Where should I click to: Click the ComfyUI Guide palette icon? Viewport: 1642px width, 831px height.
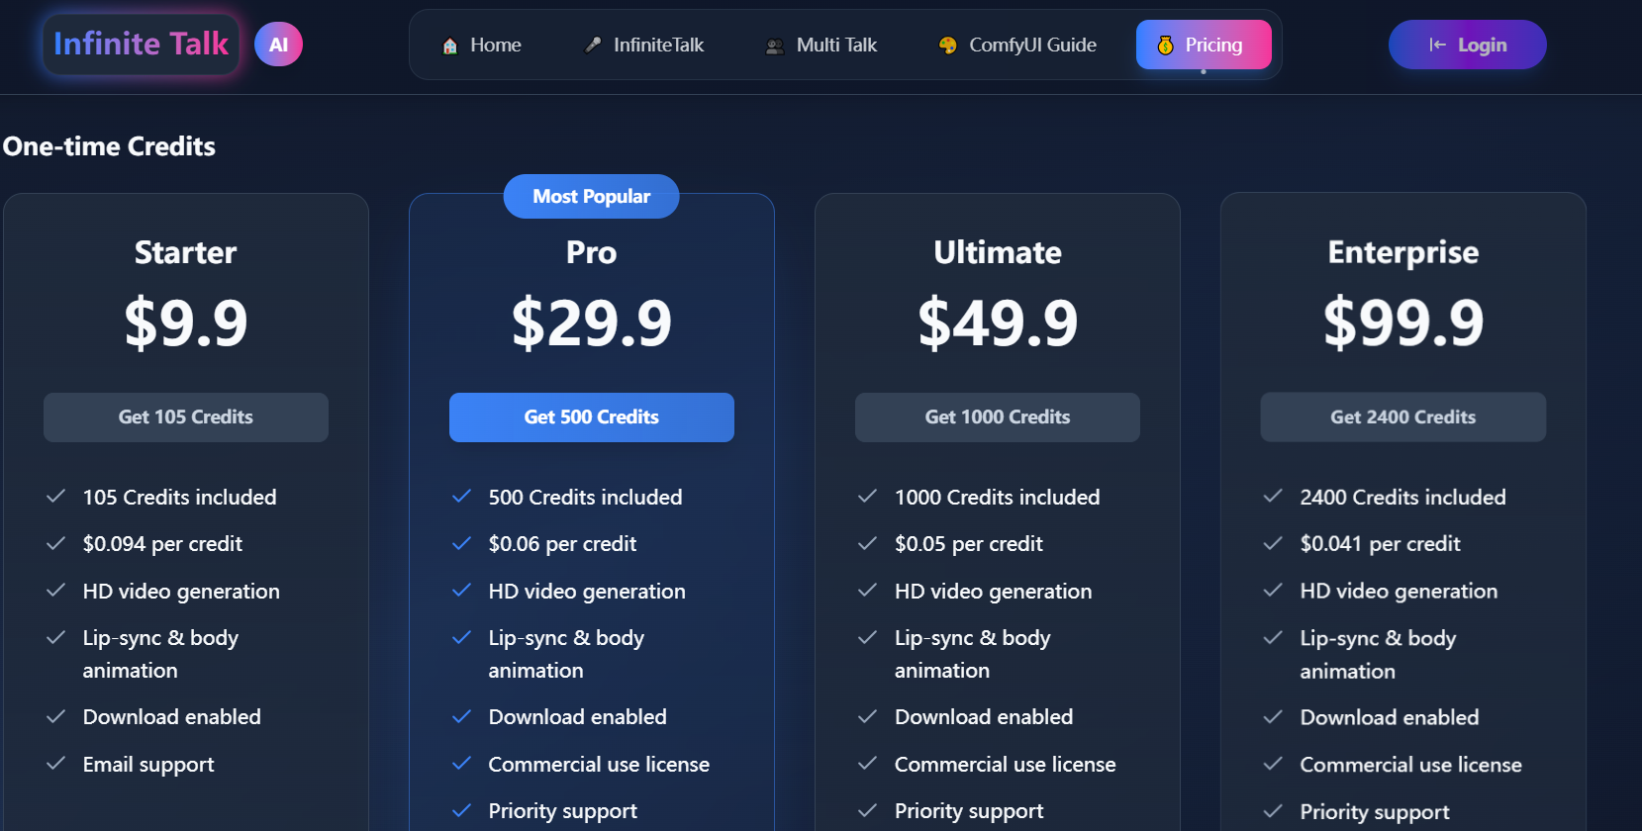point(947,45)
